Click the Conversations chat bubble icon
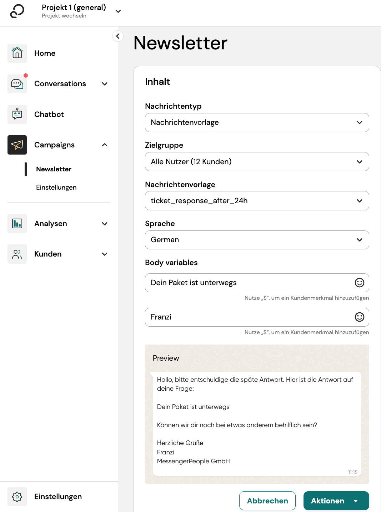Viewport: 381px width, 512px height. (17, 83)
